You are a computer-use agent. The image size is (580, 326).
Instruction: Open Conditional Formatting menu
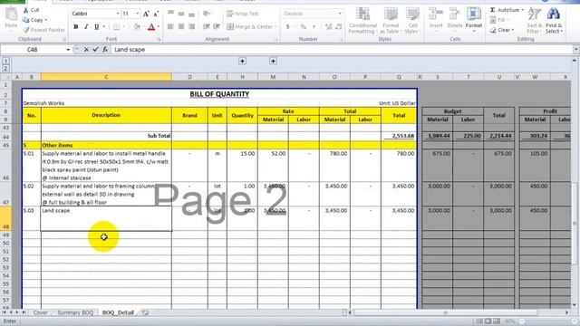pos(362,21)
